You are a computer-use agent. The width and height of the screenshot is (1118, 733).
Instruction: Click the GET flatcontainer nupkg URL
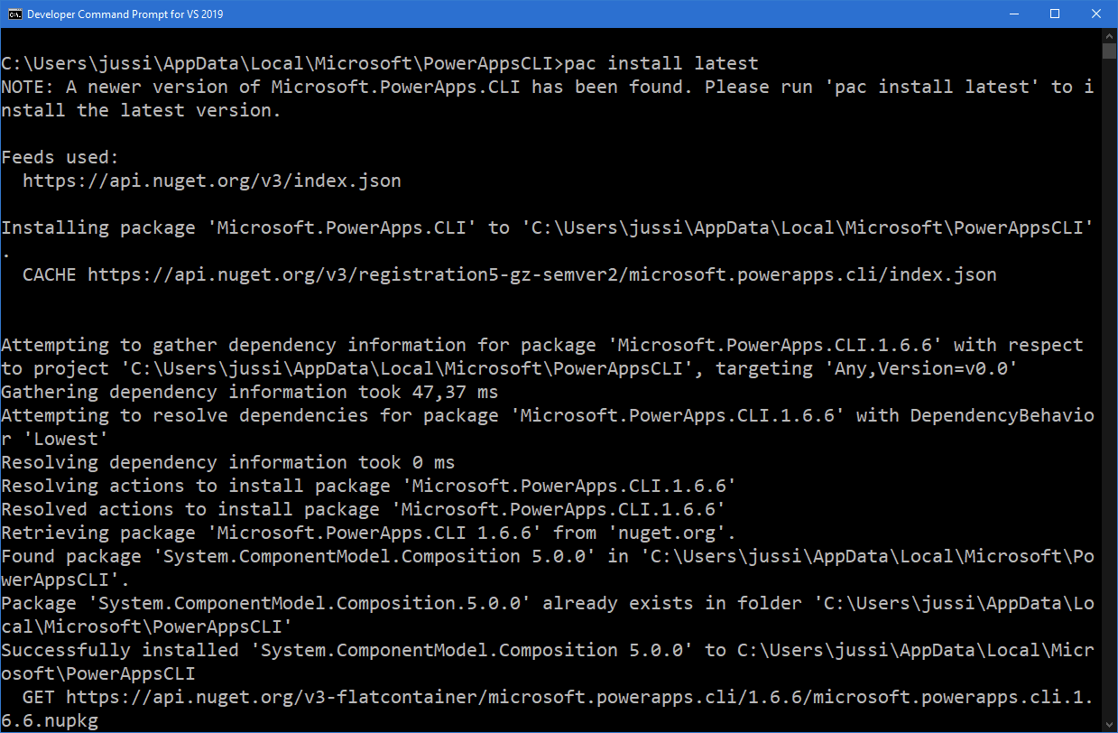point(541,696)
